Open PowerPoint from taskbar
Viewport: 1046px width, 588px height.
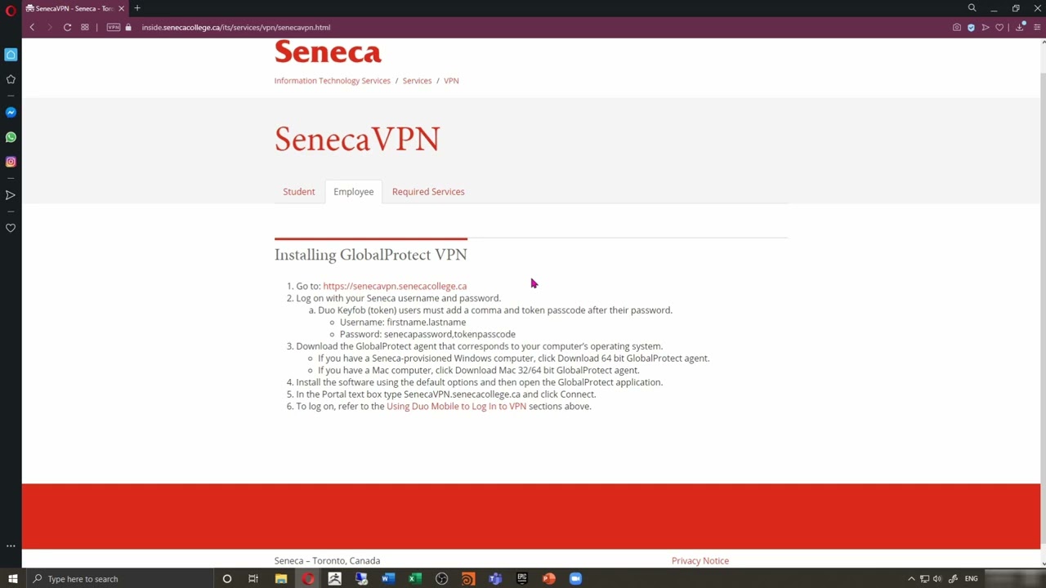549,579
